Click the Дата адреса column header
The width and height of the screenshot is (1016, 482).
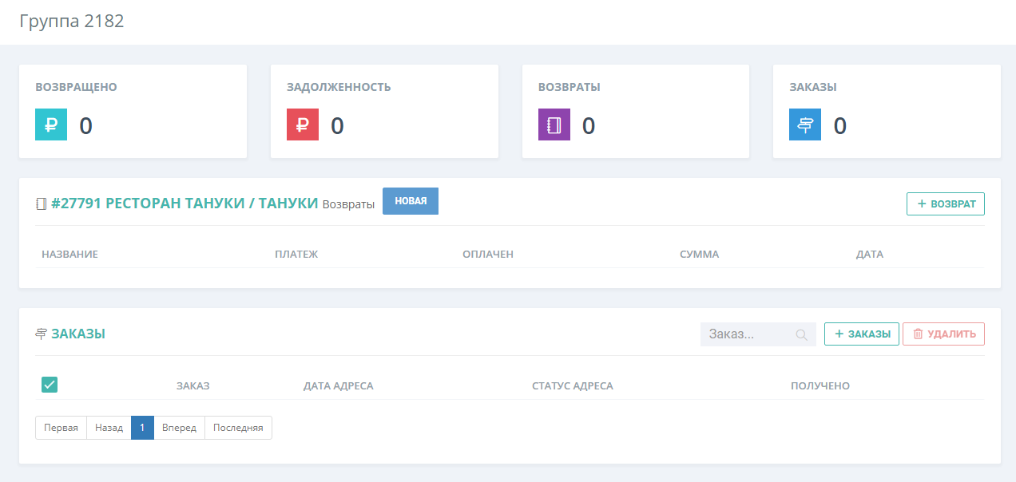pyautogui.click(x=338, y=386)
